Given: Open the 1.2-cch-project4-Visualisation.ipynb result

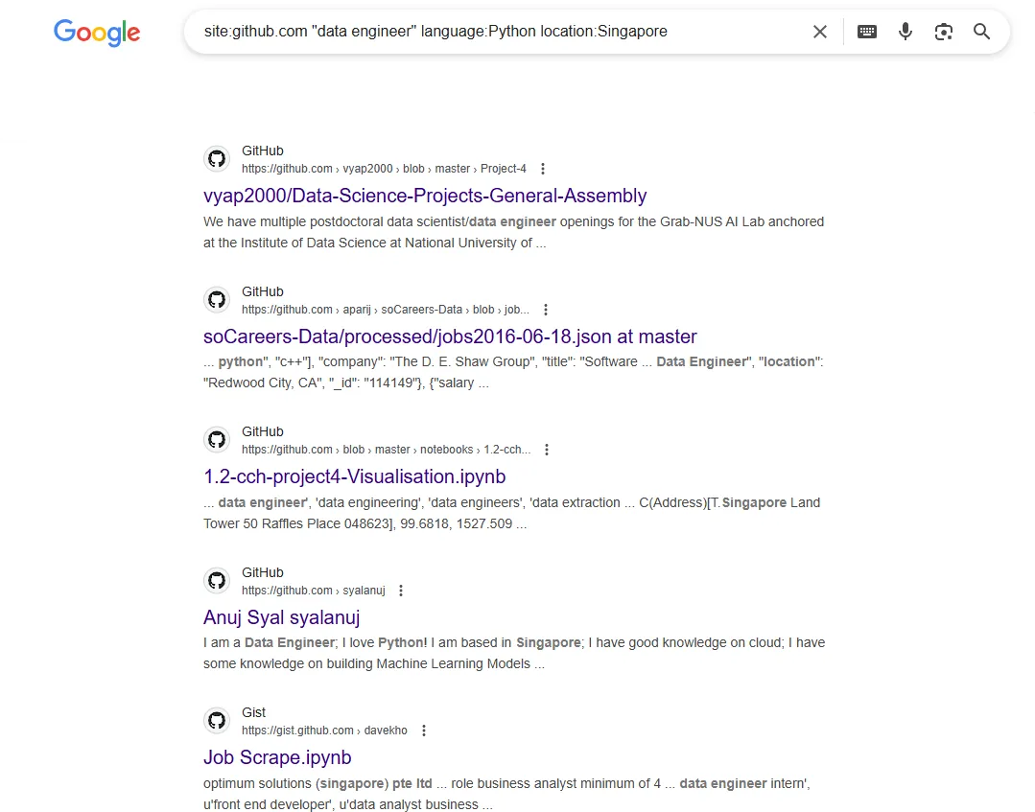Looking at the screenshot, I should pos(354,476).
